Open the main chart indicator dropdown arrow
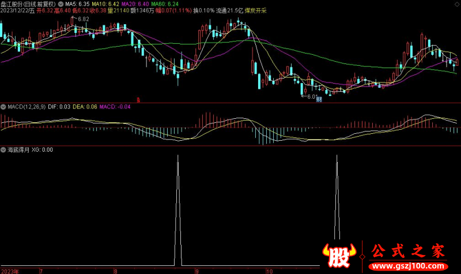The image size is (461, 274). coord(61,4)
